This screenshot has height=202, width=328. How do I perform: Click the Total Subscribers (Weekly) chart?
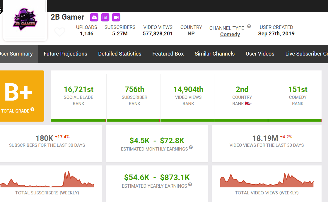tap(47, 179)
